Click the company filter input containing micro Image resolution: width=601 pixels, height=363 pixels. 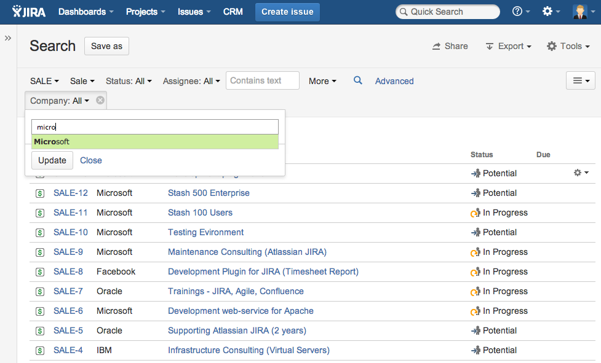[x=155, y=127]
